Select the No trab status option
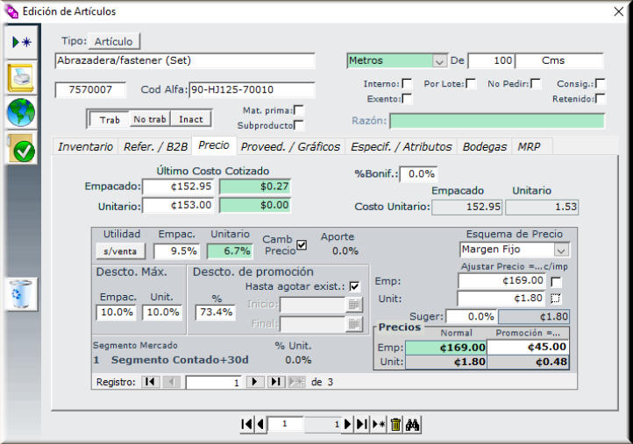633x444 pixels. click(148, 119)
